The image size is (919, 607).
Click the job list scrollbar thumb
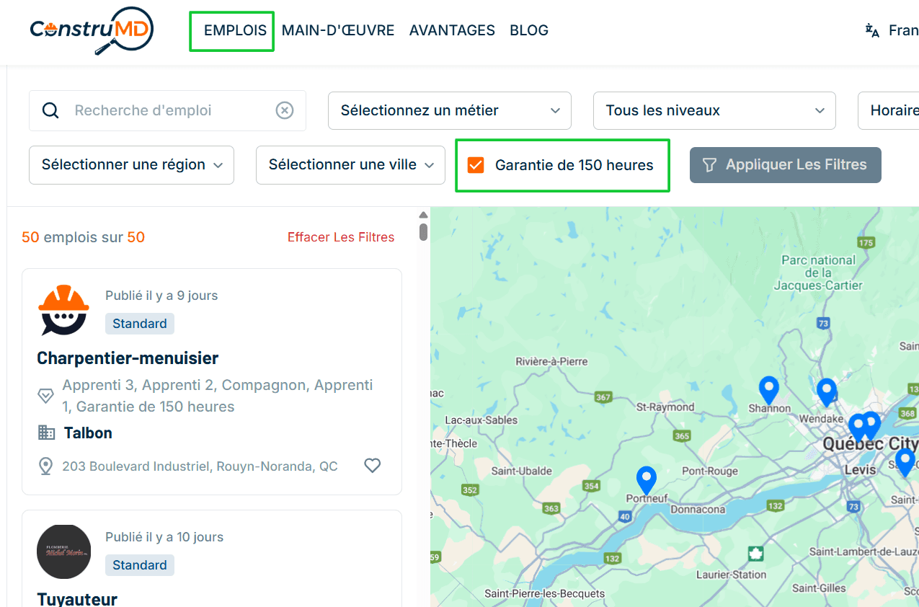pyautogui.click(x=424, y=232)
